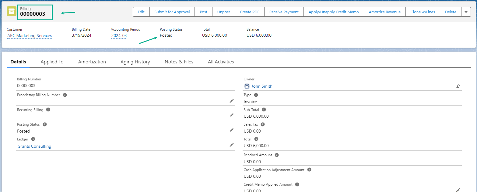Click the info icon next to Type
The width and height of the screenshot is (477, 192).
point(256,95)
